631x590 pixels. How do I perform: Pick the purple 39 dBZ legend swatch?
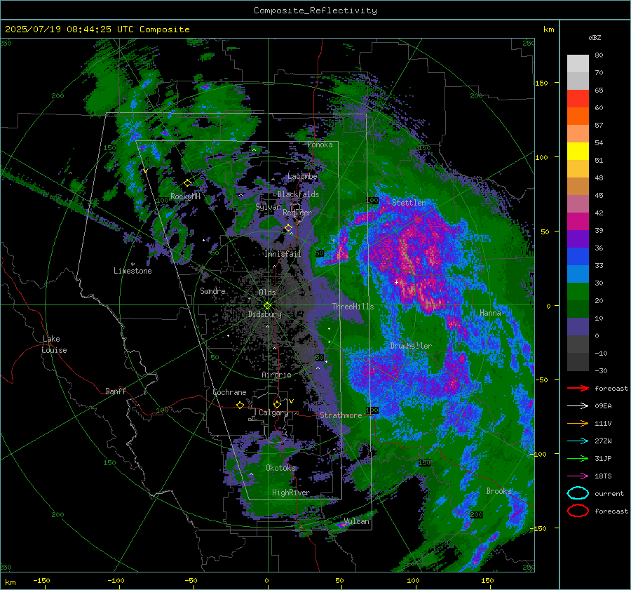(578, 239)
